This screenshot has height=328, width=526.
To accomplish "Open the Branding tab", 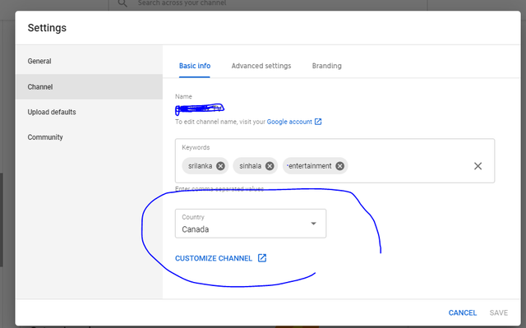I will tap(327, 66).
